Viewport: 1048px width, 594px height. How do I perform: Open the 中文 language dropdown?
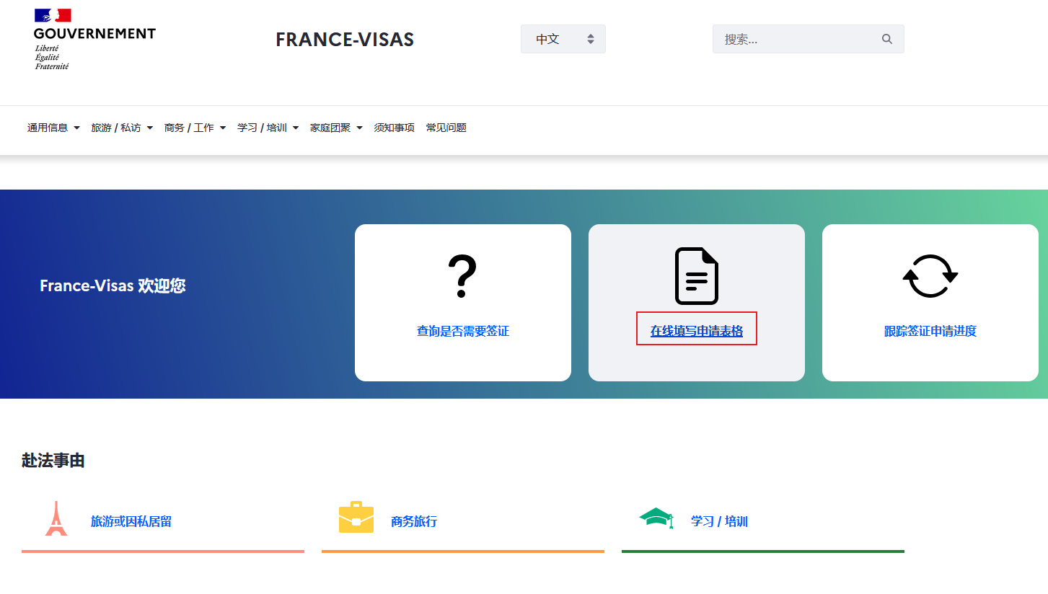tap(563, 39)
